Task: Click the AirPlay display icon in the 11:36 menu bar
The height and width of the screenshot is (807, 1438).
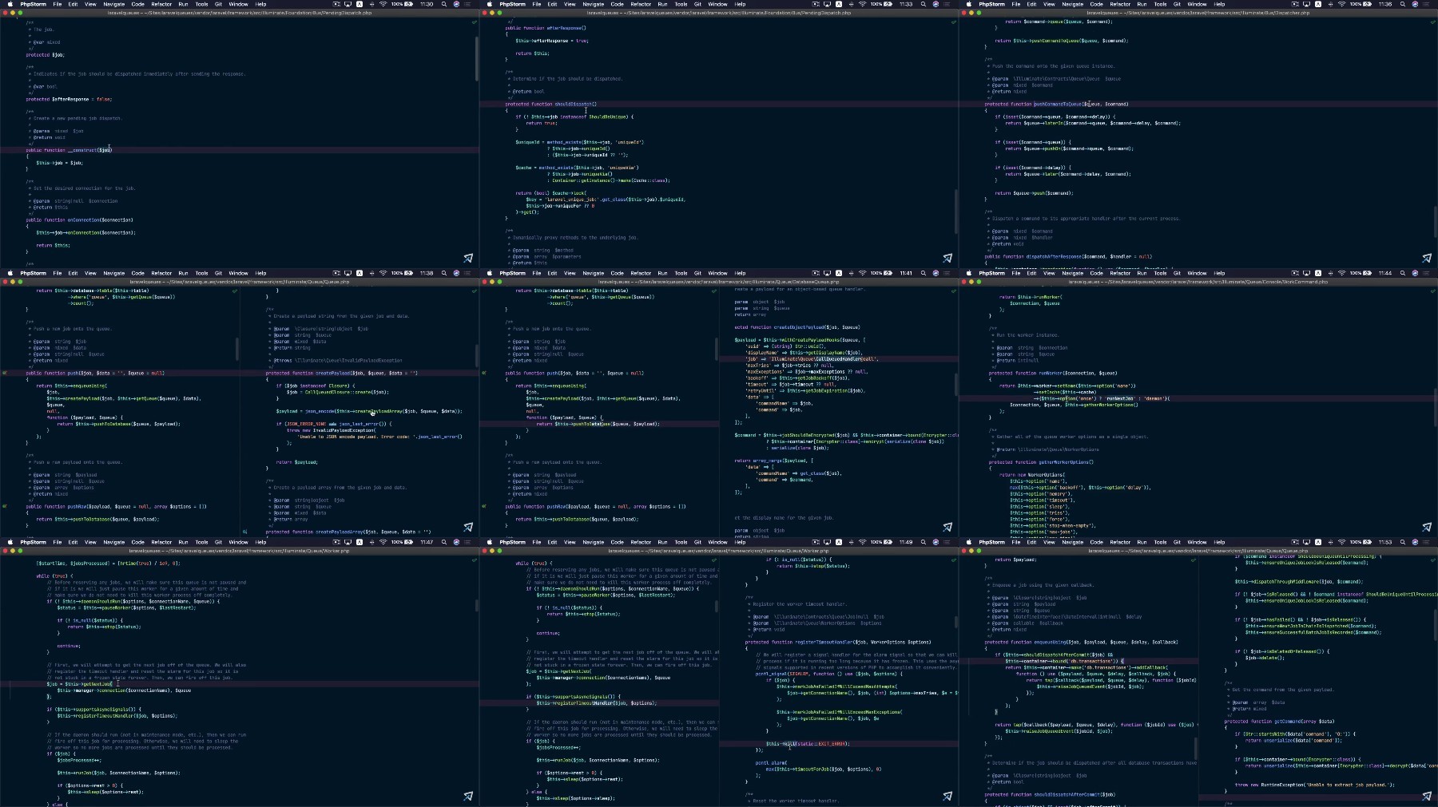Action: click(x=1306, y=4)
